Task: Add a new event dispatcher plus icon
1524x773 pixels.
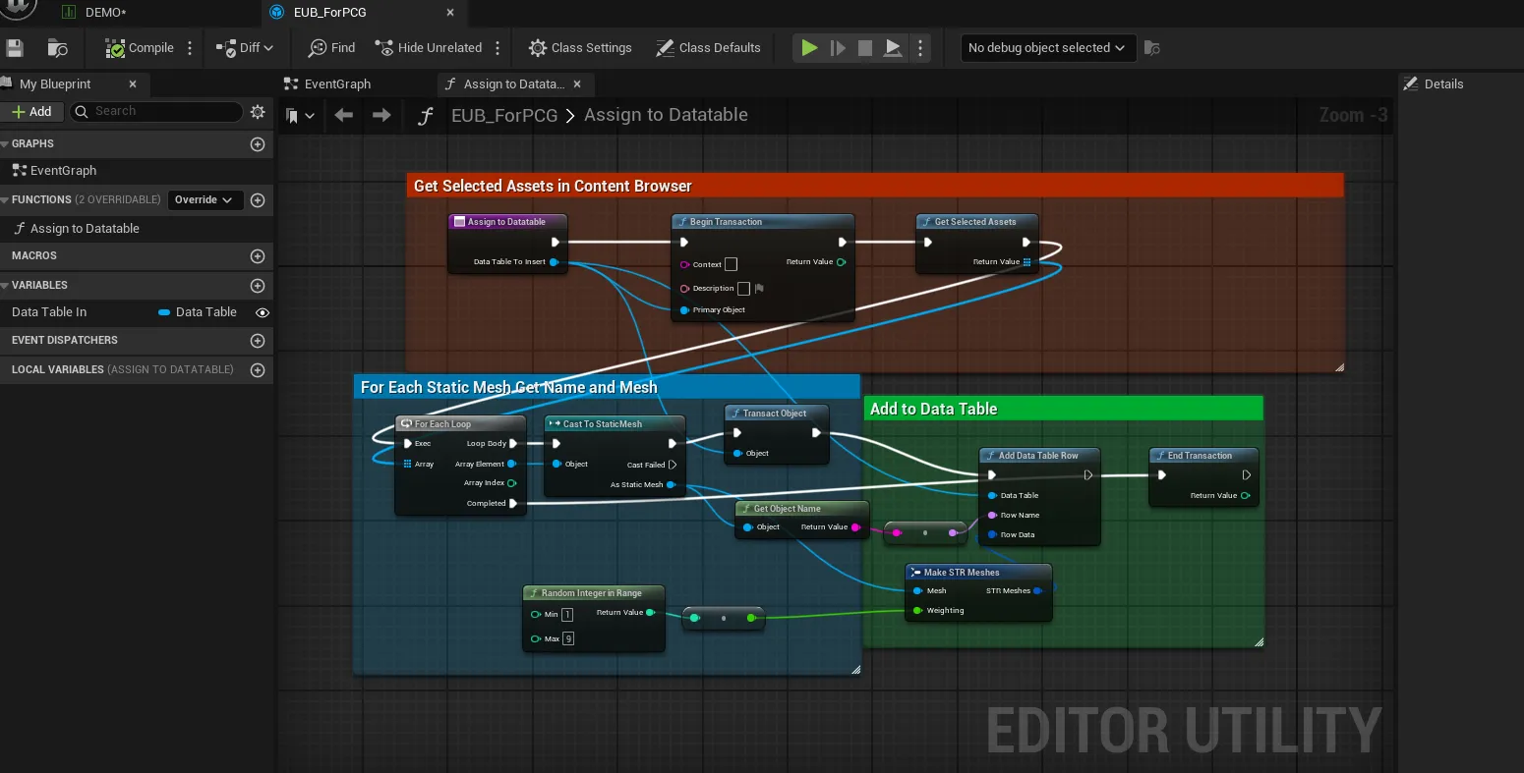Action: pos(258,340)
